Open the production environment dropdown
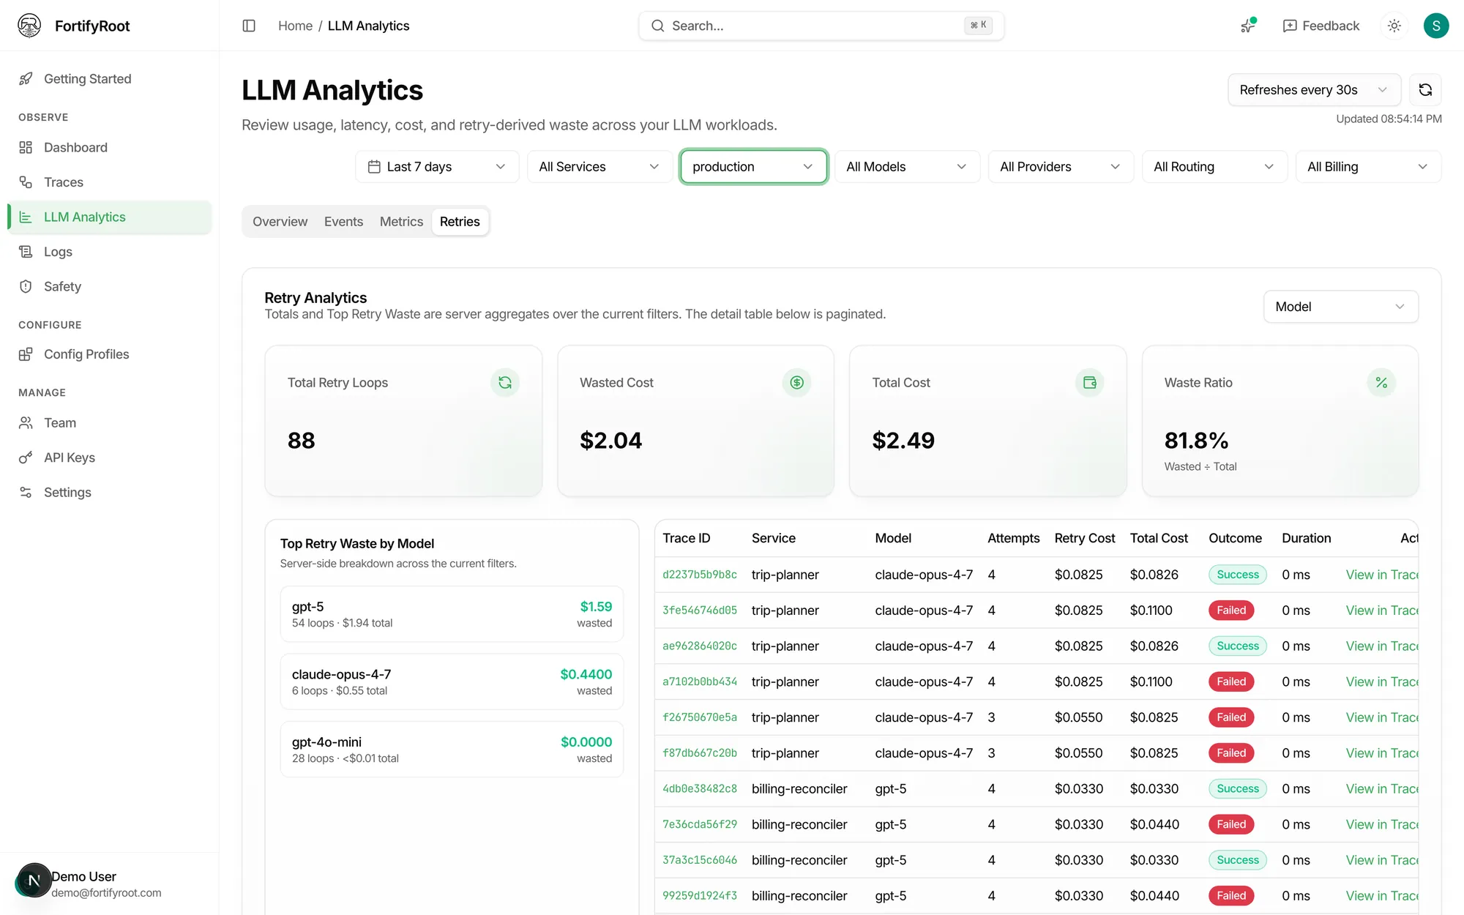Viewport: 1464px width, 915px height. (753, 167)
